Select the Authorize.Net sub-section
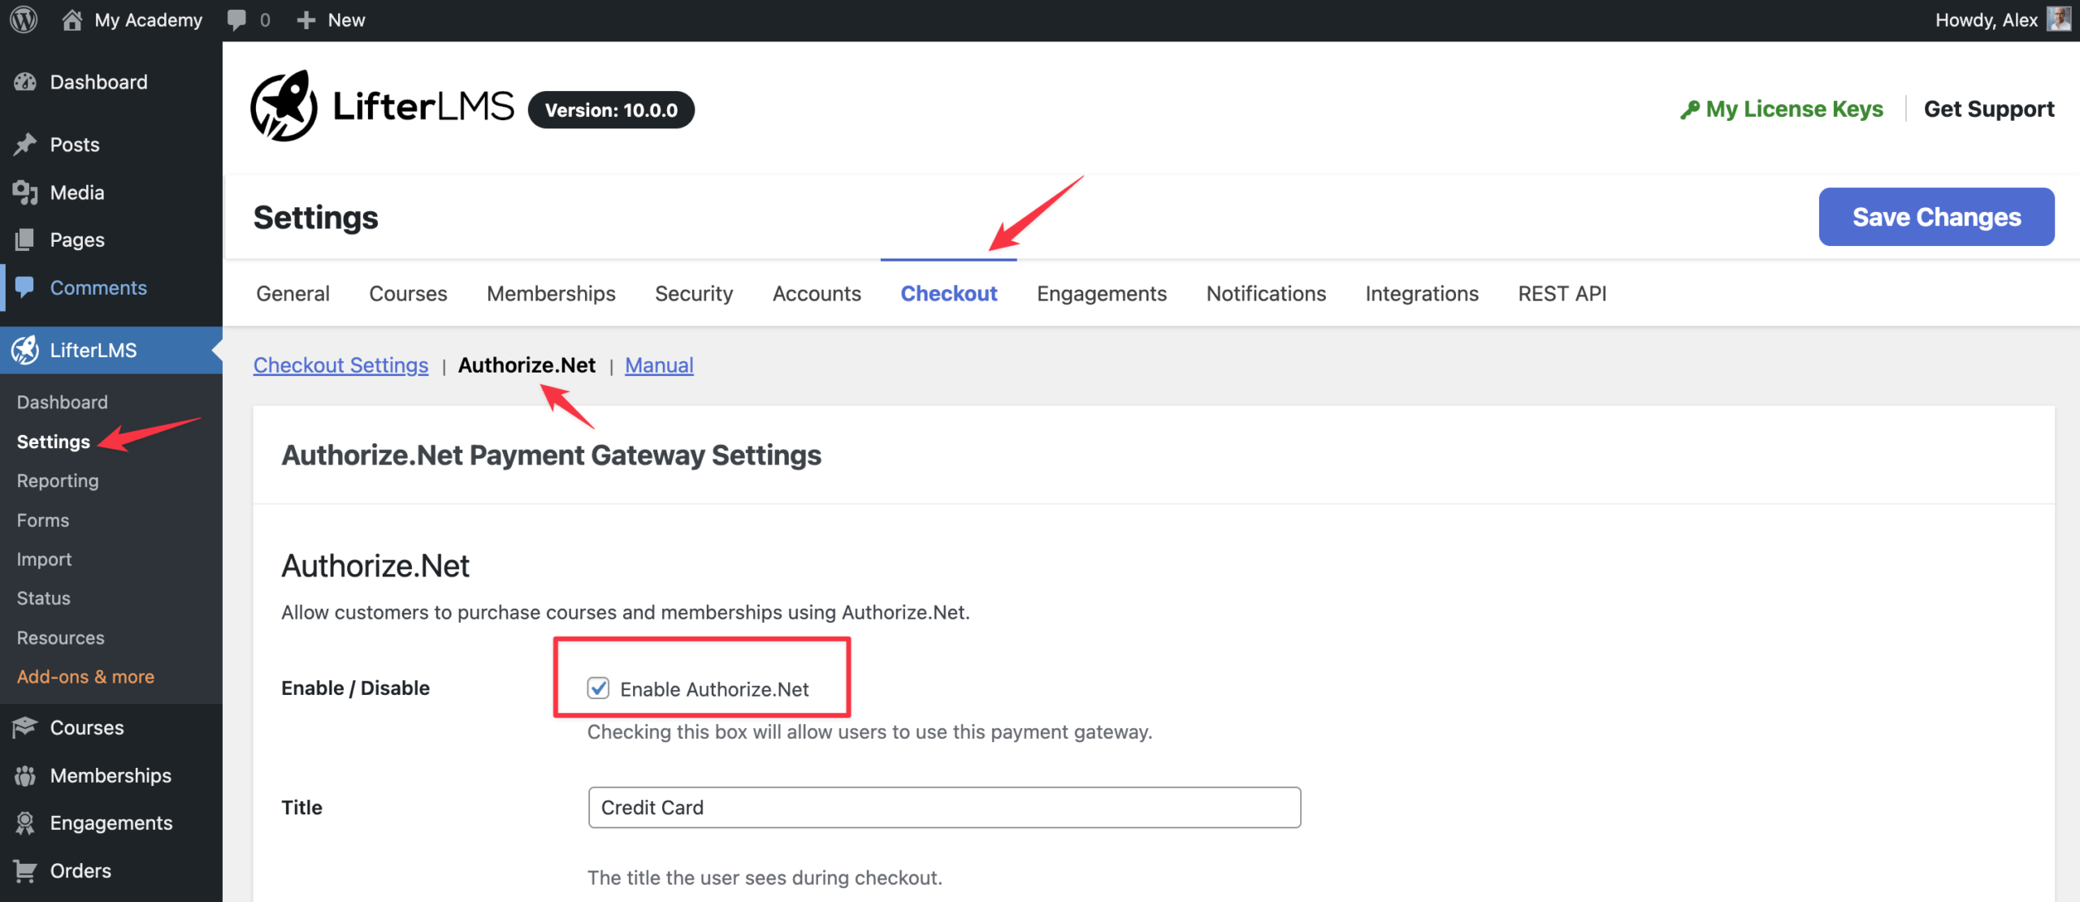Viewport: 2080px width, 902px height. pos(526,365)
